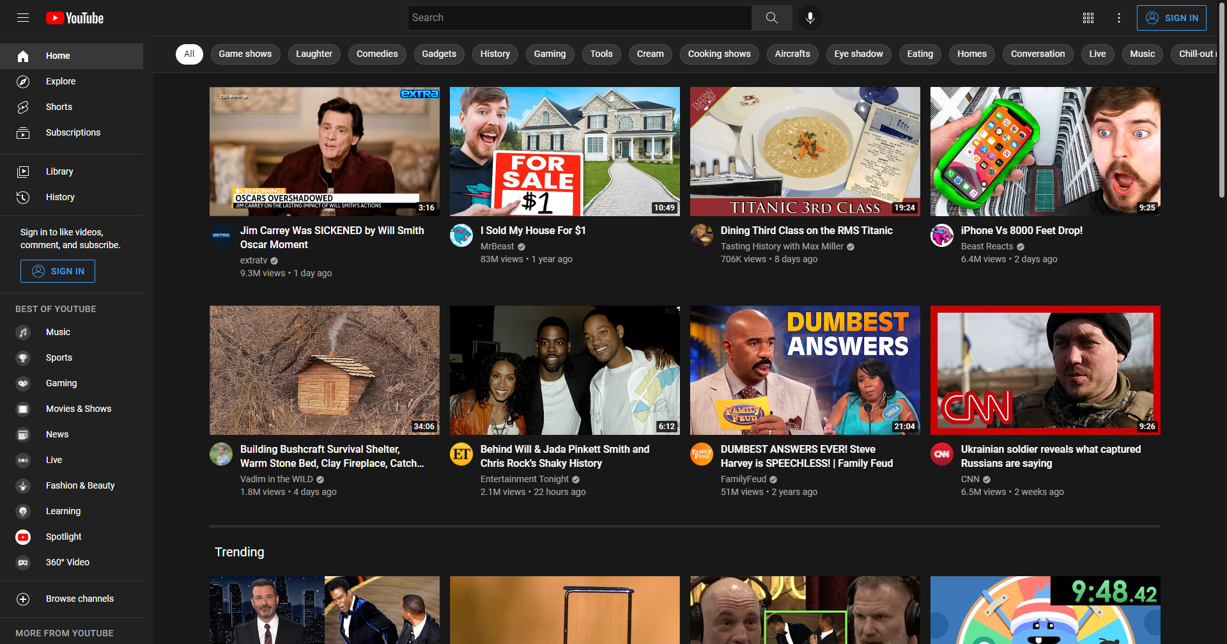This screenshot has height=644, width=1227.
Task: Open Bushcraft Survival Shelter thumbnail
Action: (x=325, y=370)
